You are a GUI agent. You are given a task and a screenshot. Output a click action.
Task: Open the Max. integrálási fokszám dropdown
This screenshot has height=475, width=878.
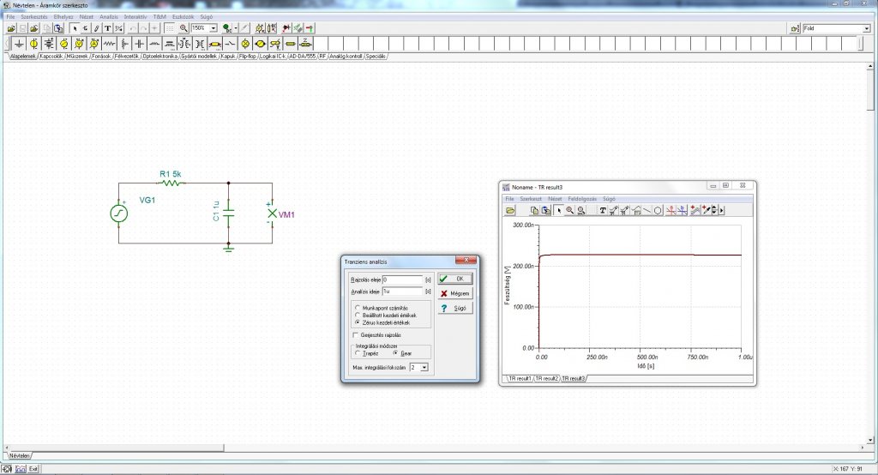point(424,368)
